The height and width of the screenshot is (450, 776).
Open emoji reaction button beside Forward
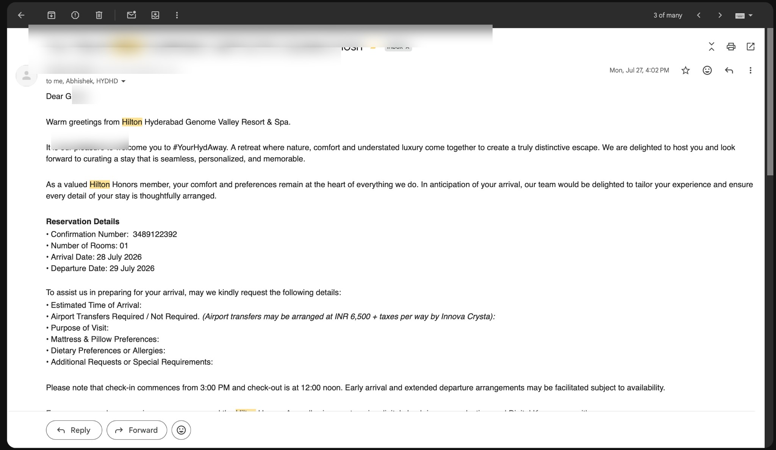(181, 430)
